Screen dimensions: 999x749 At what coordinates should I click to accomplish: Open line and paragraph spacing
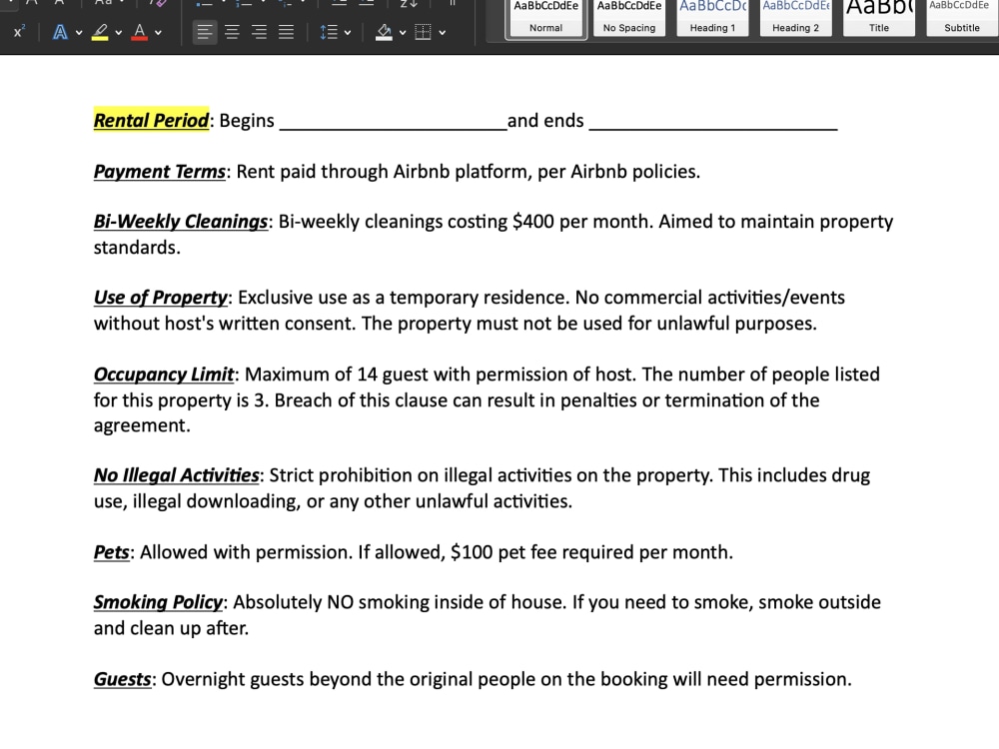coord(329,32)
